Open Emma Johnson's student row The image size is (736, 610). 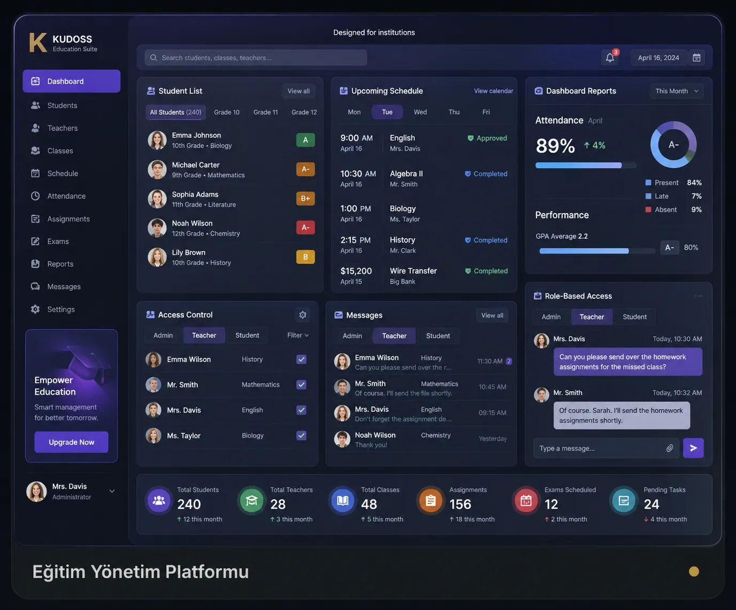[231, 140]
